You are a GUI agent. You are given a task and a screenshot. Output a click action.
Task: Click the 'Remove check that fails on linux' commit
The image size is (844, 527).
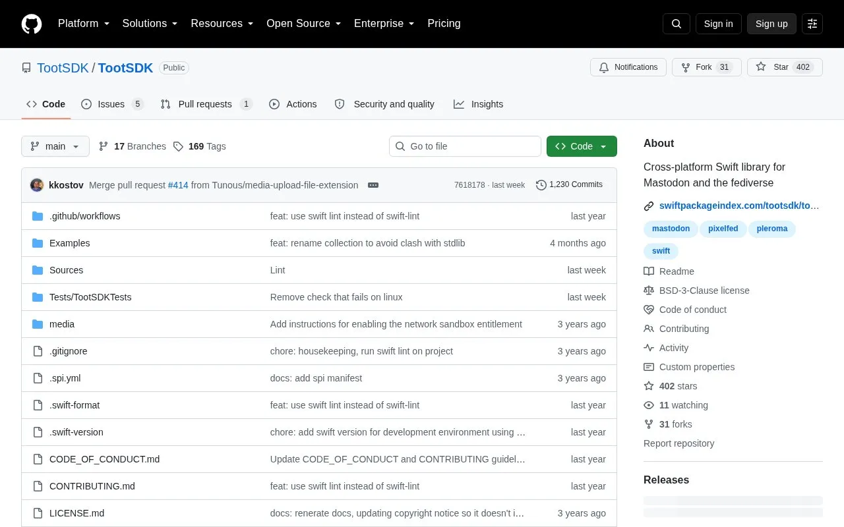(336, 297)
